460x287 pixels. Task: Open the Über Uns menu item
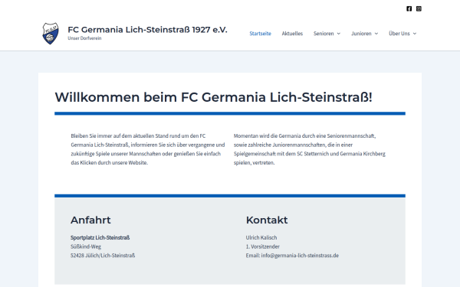pos(399,34)
